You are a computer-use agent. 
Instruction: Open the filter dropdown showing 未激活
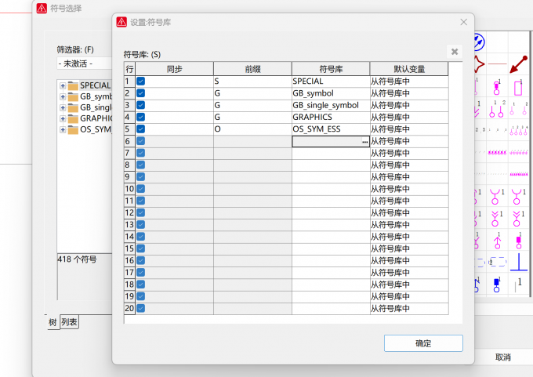(85, 63)
